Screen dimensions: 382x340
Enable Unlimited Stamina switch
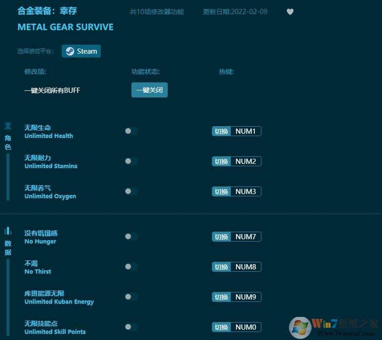coord(131,161)
